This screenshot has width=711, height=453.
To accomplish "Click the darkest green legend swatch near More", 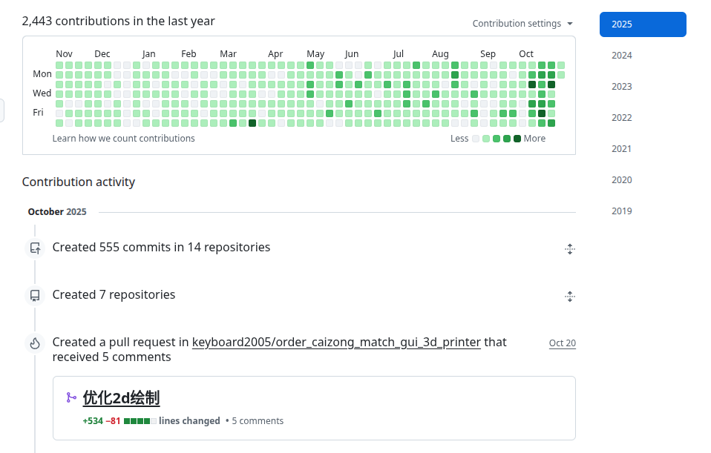I will [x=517, y=139].
